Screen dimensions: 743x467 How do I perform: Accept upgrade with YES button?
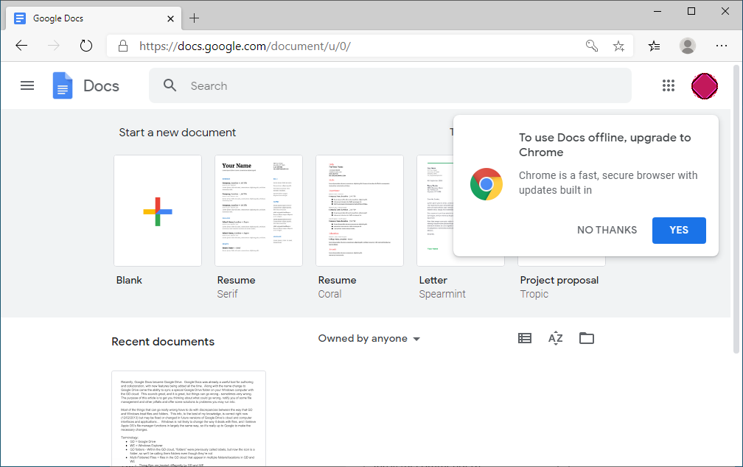[679, 230]
